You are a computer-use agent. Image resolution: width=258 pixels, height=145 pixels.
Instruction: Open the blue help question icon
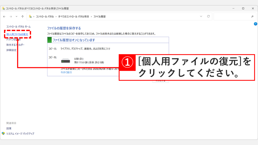pos(255,24)
